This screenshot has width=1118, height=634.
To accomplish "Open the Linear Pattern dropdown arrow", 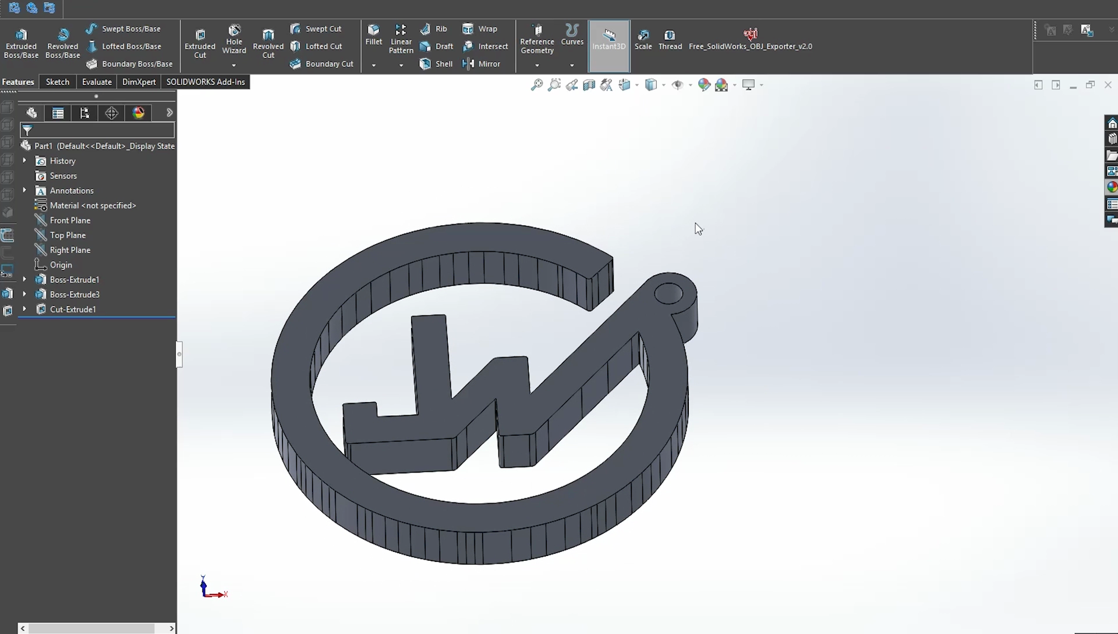I will pos(401,65).
